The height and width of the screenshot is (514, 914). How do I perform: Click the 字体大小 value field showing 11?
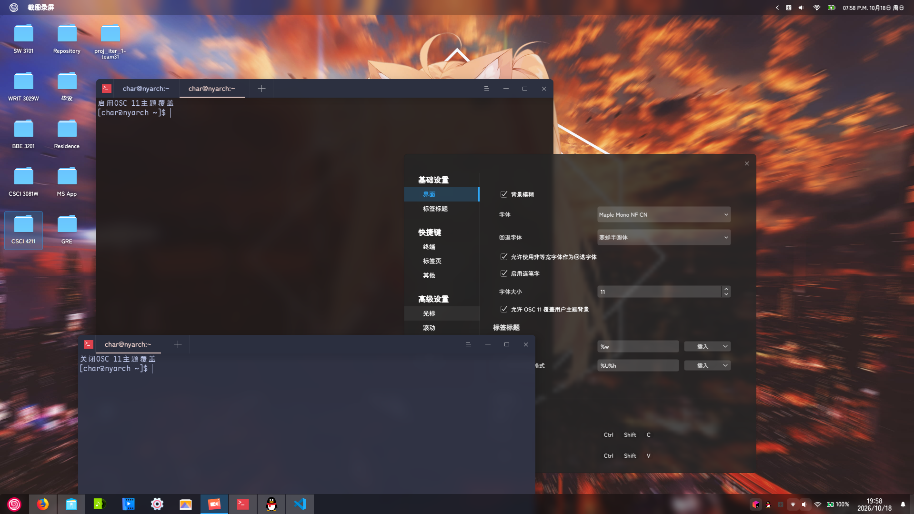[x=659, y=292]
